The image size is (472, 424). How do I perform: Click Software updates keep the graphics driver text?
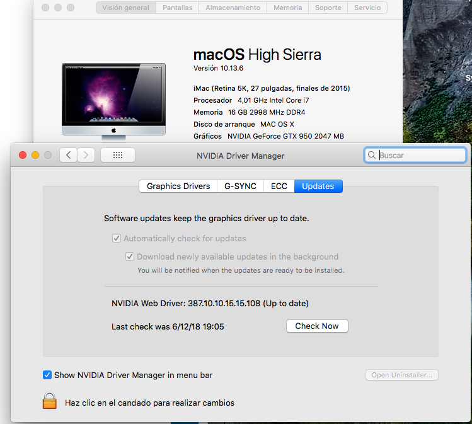(x=207, y=218)
